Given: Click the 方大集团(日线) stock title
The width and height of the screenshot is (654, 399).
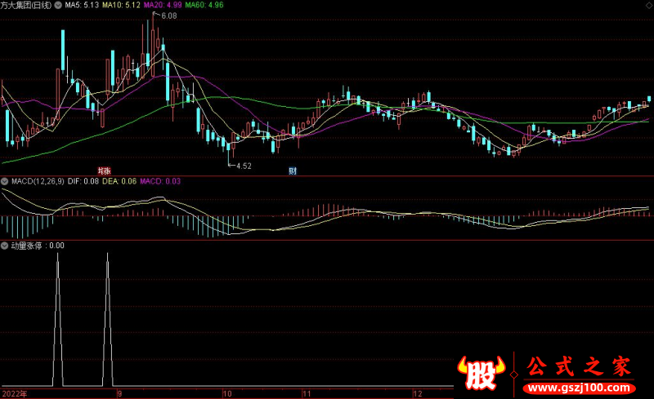Looking at the screenshot, I should (x=25, y=5).
